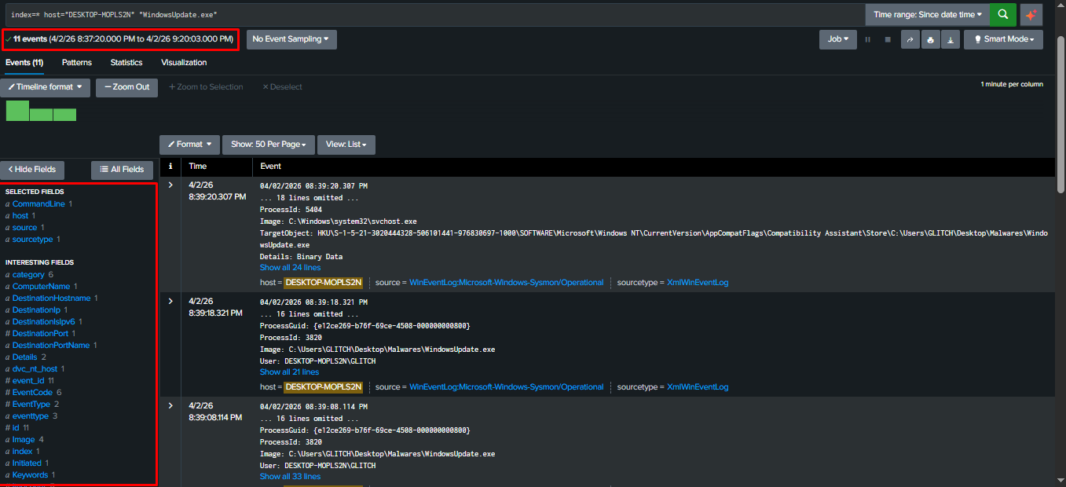Viewport: 1066px width, 487px height.
Task: Open the Time range dropdown
Action: click(x=927, y=14)
